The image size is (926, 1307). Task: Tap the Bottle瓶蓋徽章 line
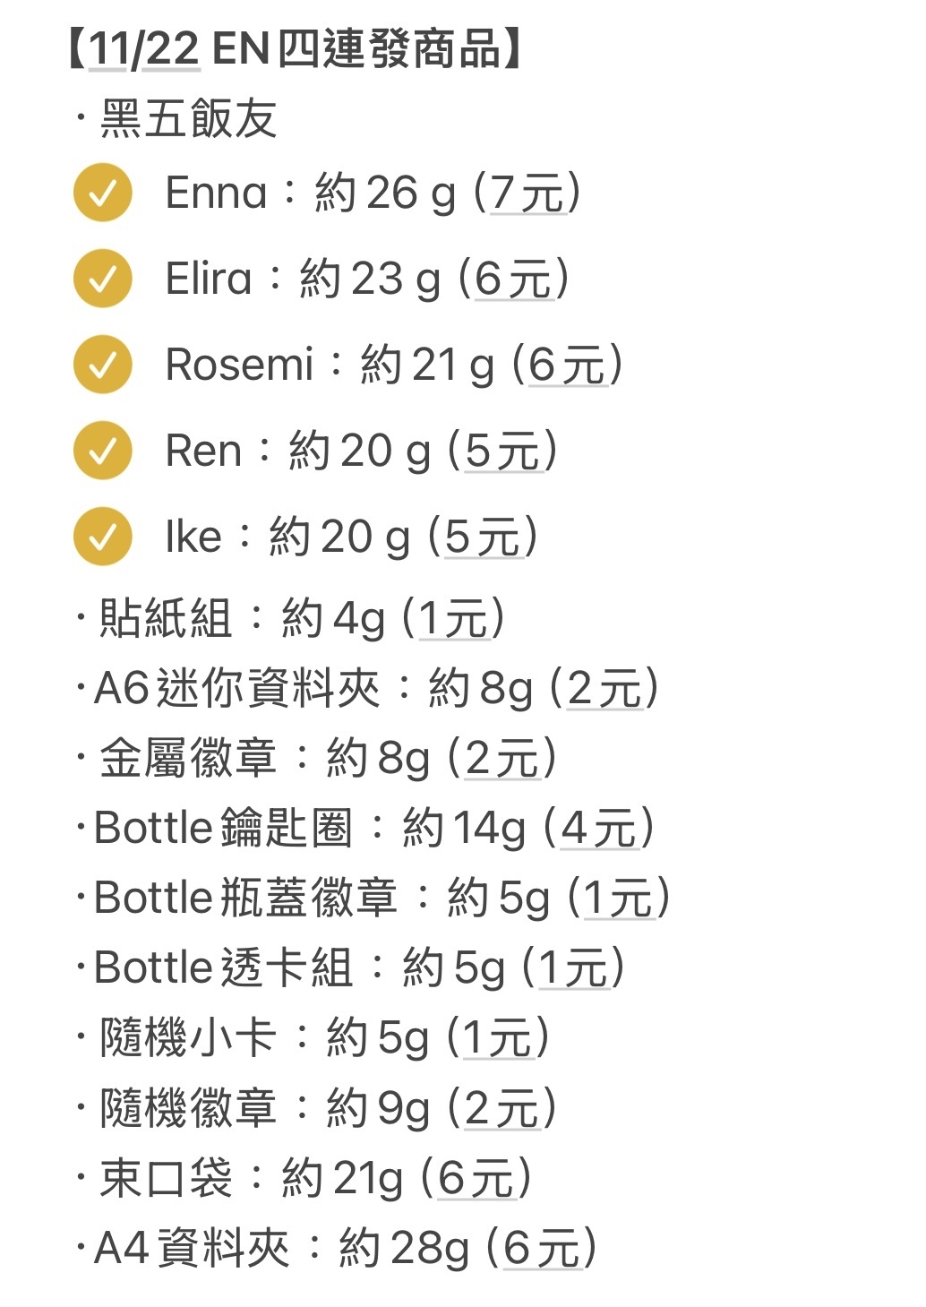[373, 898]
